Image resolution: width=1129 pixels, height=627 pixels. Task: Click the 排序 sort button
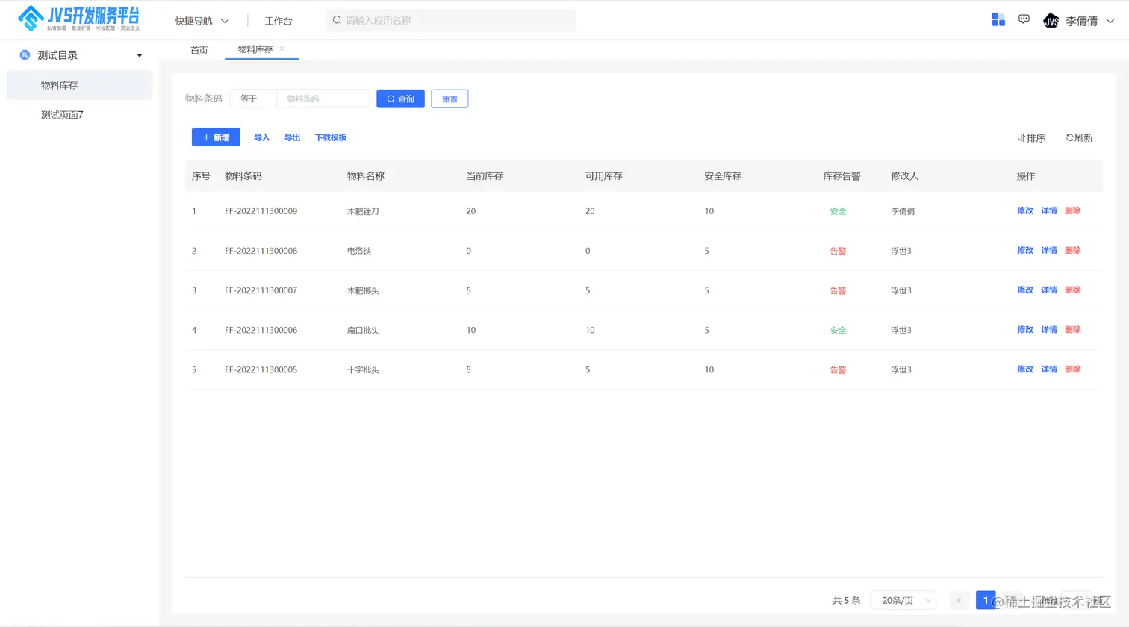1031,137
